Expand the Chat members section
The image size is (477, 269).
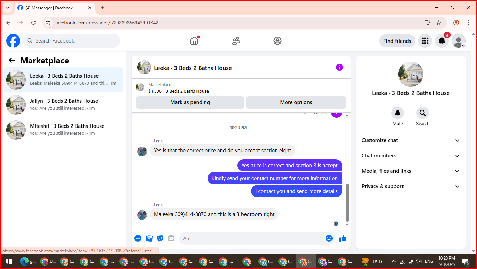(x=411, y=156)
